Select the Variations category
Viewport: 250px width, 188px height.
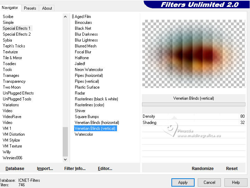(11, 105)
